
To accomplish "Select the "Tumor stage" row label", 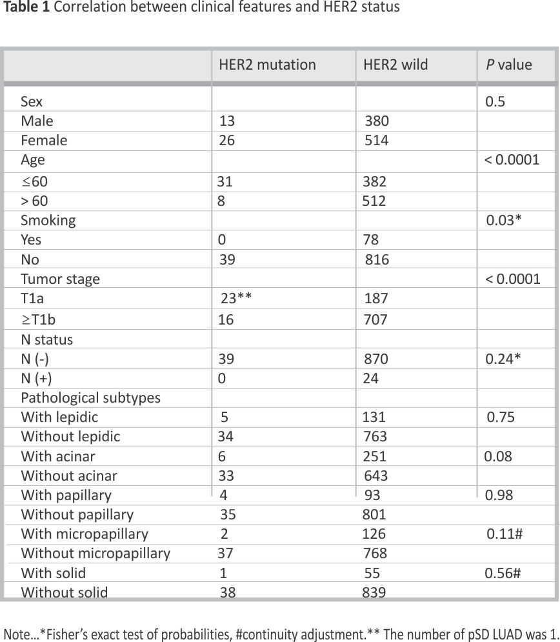I will [60, 279].
